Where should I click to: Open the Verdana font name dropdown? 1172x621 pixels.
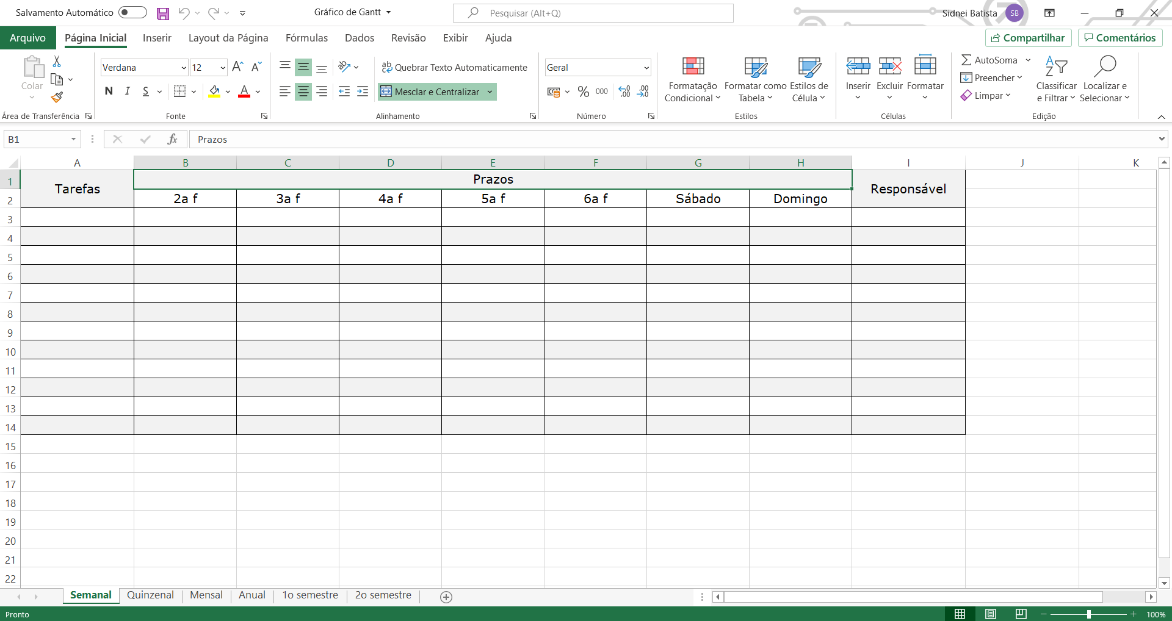184,68
